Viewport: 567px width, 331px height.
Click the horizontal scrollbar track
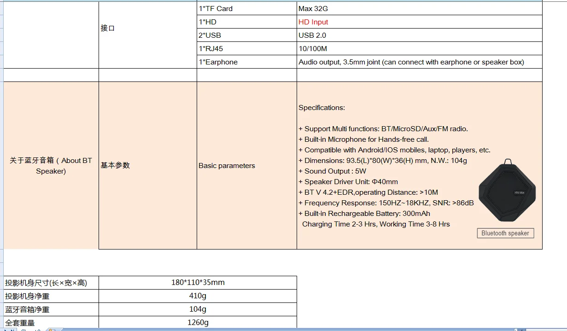[x=546, y=330]
